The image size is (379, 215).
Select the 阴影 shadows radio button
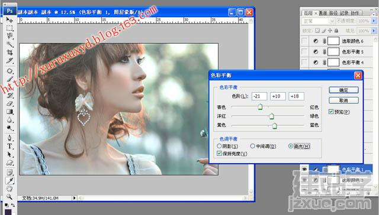tap(219, 146)
